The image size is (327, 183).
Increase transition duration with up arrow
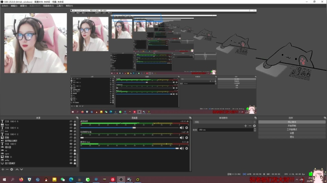click(255, 129)
